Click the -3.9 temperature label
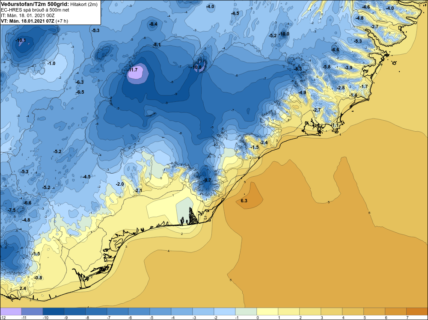The height and width of the screenshot is (320, 428). (x=348, y=68)
